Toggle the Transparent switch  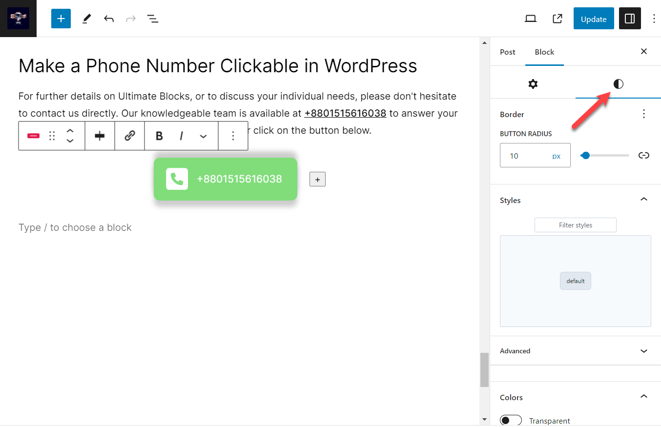point(511,421)
